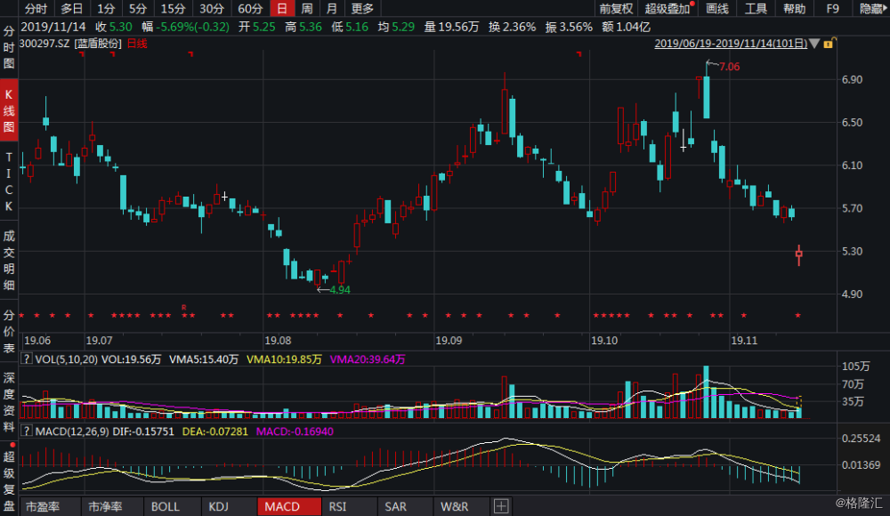
Task: Open the 超级叠加 overlay feature
Action: [x=668, y=9]
